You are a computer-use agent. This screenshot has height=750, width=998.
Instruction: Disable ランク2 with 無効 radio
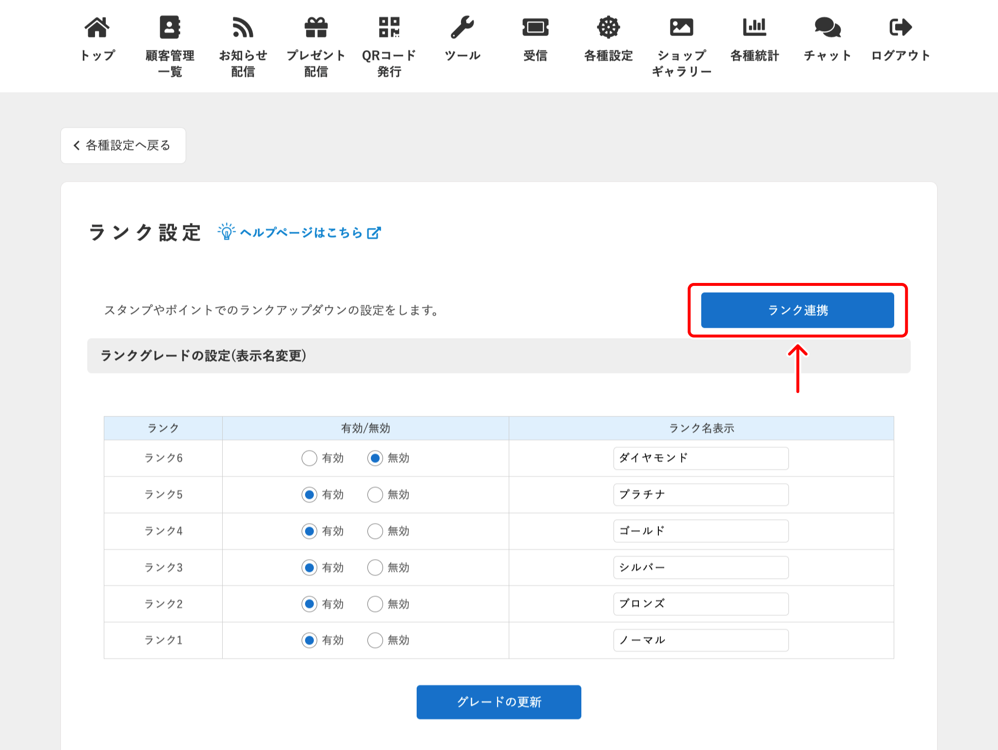(375, 604)
